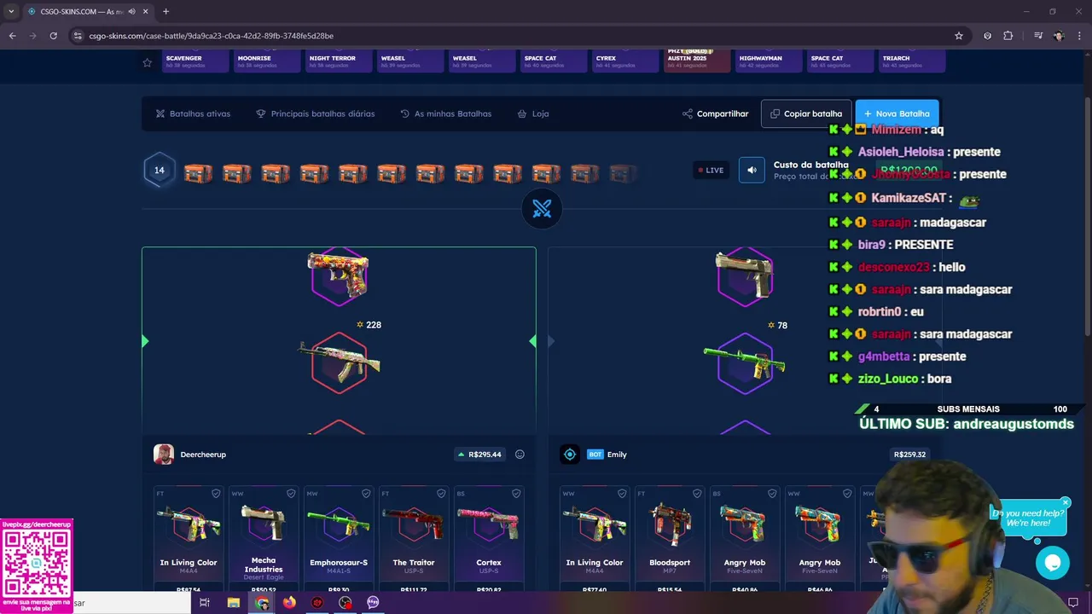
Task: Bookmark this page with star icon
Action: tap(959, 36)
